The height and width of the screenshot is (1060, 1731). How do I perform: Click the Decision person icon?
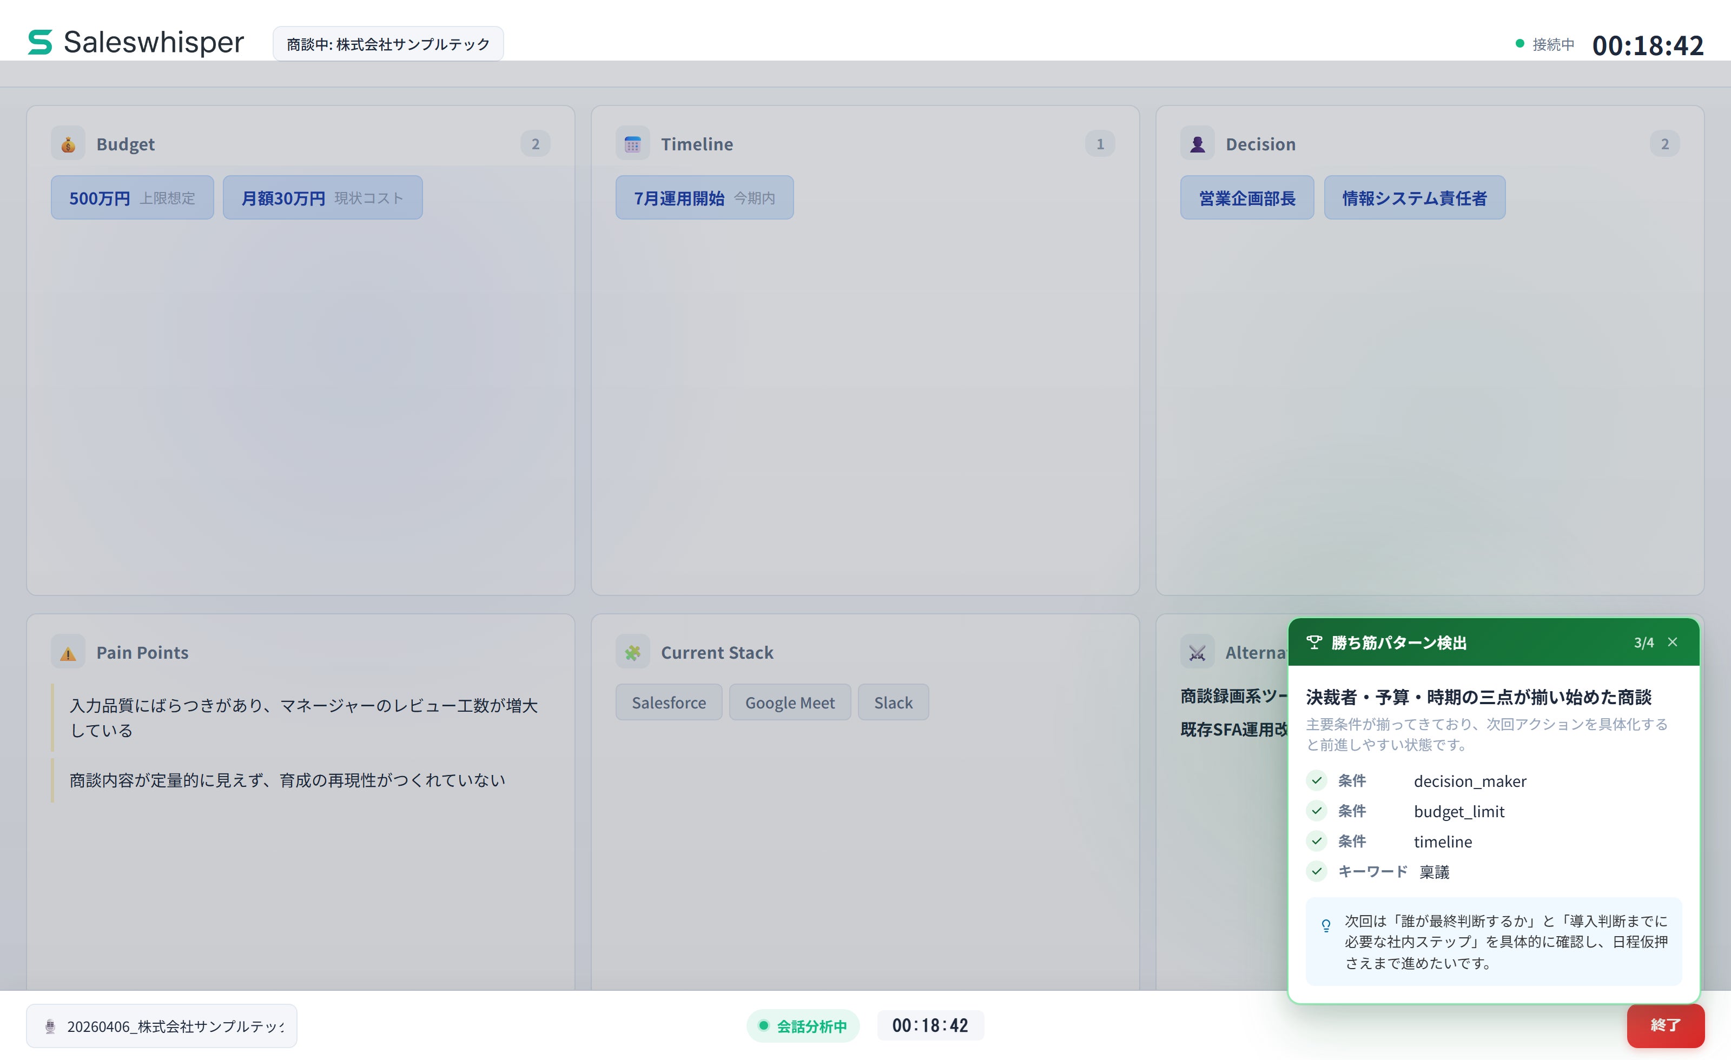click(1197, 144)
